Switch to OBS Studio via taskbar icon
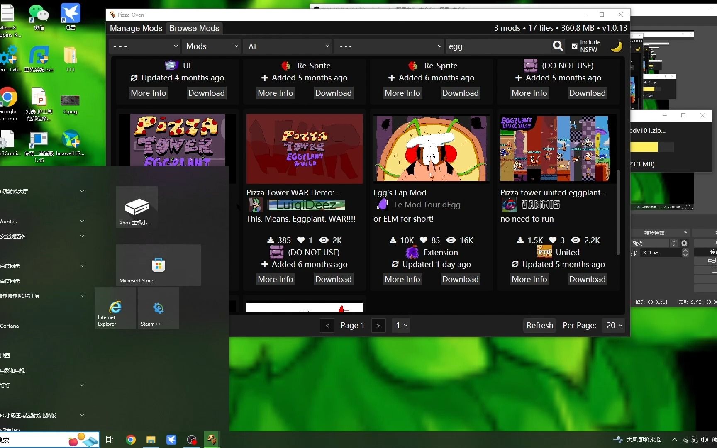The height and width of the screenshot is (448, 717). point(192,440)
